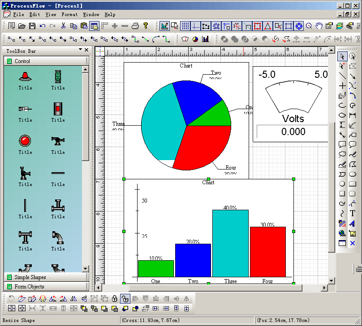Open the Format menu
The width and height of the screenshot is (362, 326).
[x=69, y=14]
